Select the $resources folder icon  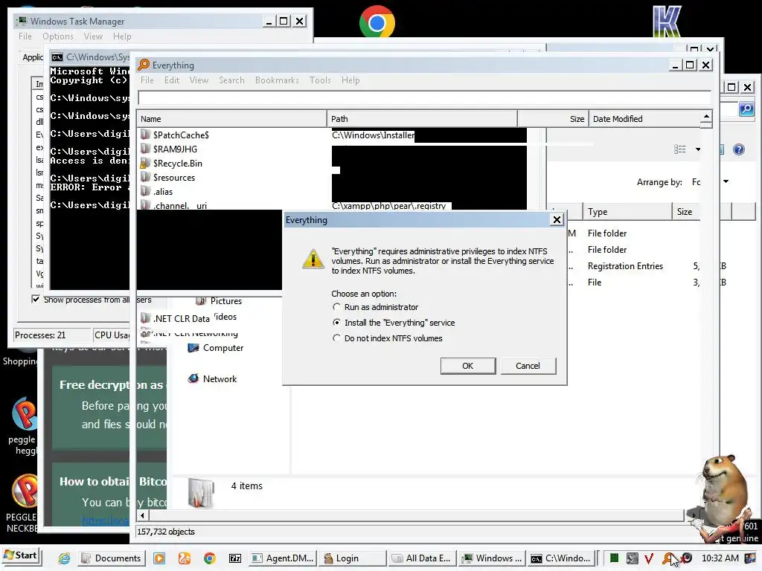click(x=145, y=177)
